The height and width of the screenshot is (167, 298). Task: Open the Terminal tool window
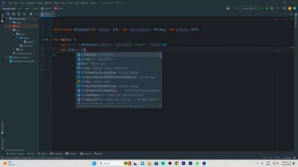click(71, 154)
